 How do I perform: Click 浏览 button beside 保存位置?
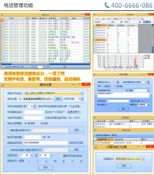(x=57, y=99)
